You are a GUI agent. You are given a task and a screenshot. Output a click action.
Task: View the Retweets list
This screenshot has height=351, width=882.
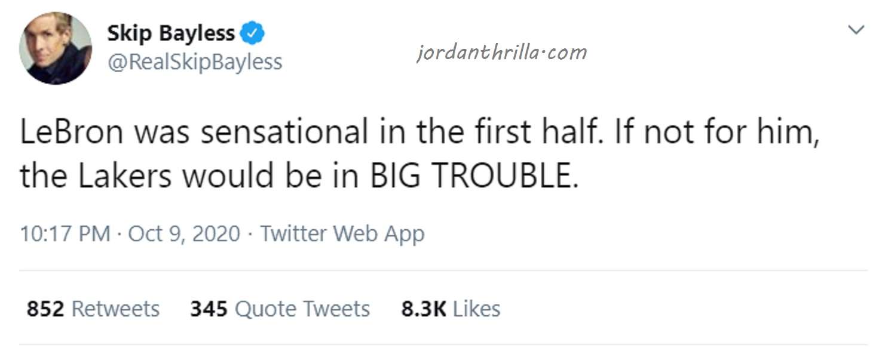coord(115,309)
